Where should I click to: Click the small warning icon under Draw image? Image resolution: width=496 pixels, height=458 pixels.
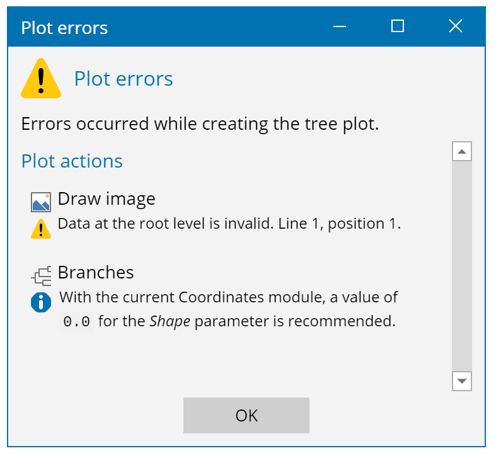click(x=41, y=228)
